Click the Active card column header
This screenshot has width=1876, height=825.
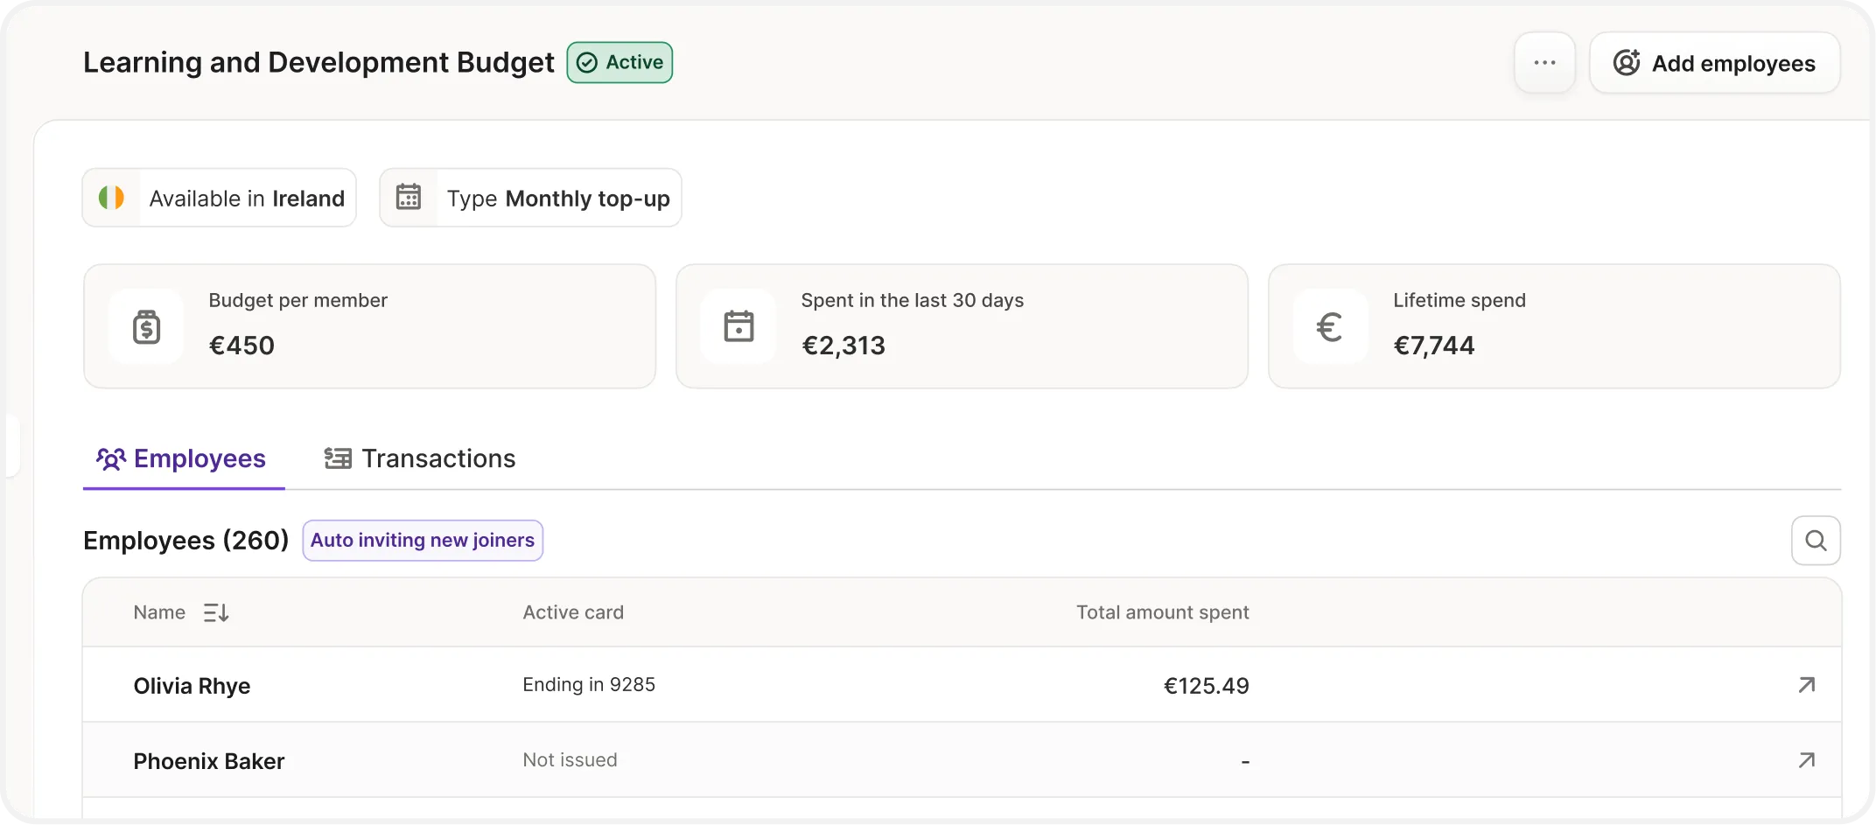coord(573,612)
